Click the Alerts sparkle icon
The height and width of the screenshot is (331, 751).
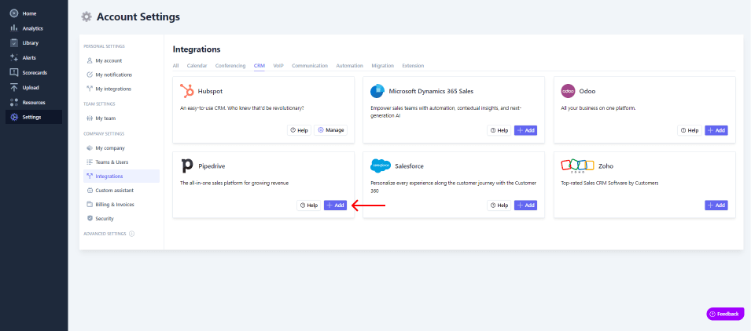point(14,58)
